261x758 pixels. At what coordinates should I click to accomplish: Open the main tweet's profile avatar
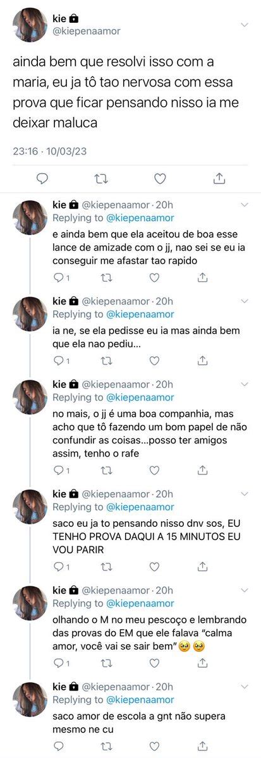tap(30, 25)
